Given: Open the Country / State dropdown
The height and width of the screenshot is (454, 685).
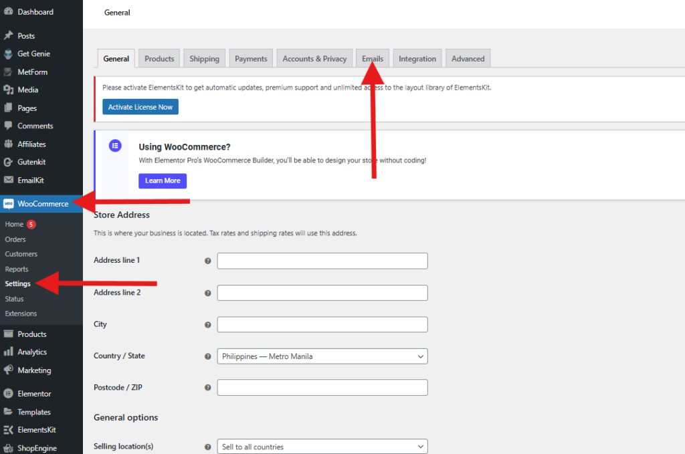Looking at the screenshot, I should (x=322, y=356).
